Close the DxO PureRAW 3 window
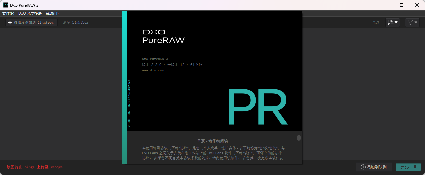The height and width of the screenshot is (175, 425). click(x=417, y=5)
